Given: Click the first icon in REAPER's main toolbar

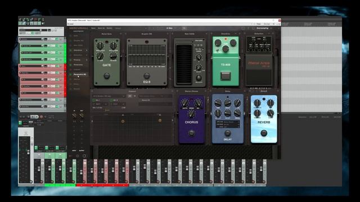Looking at the screenshot, I should coord(20,20).
